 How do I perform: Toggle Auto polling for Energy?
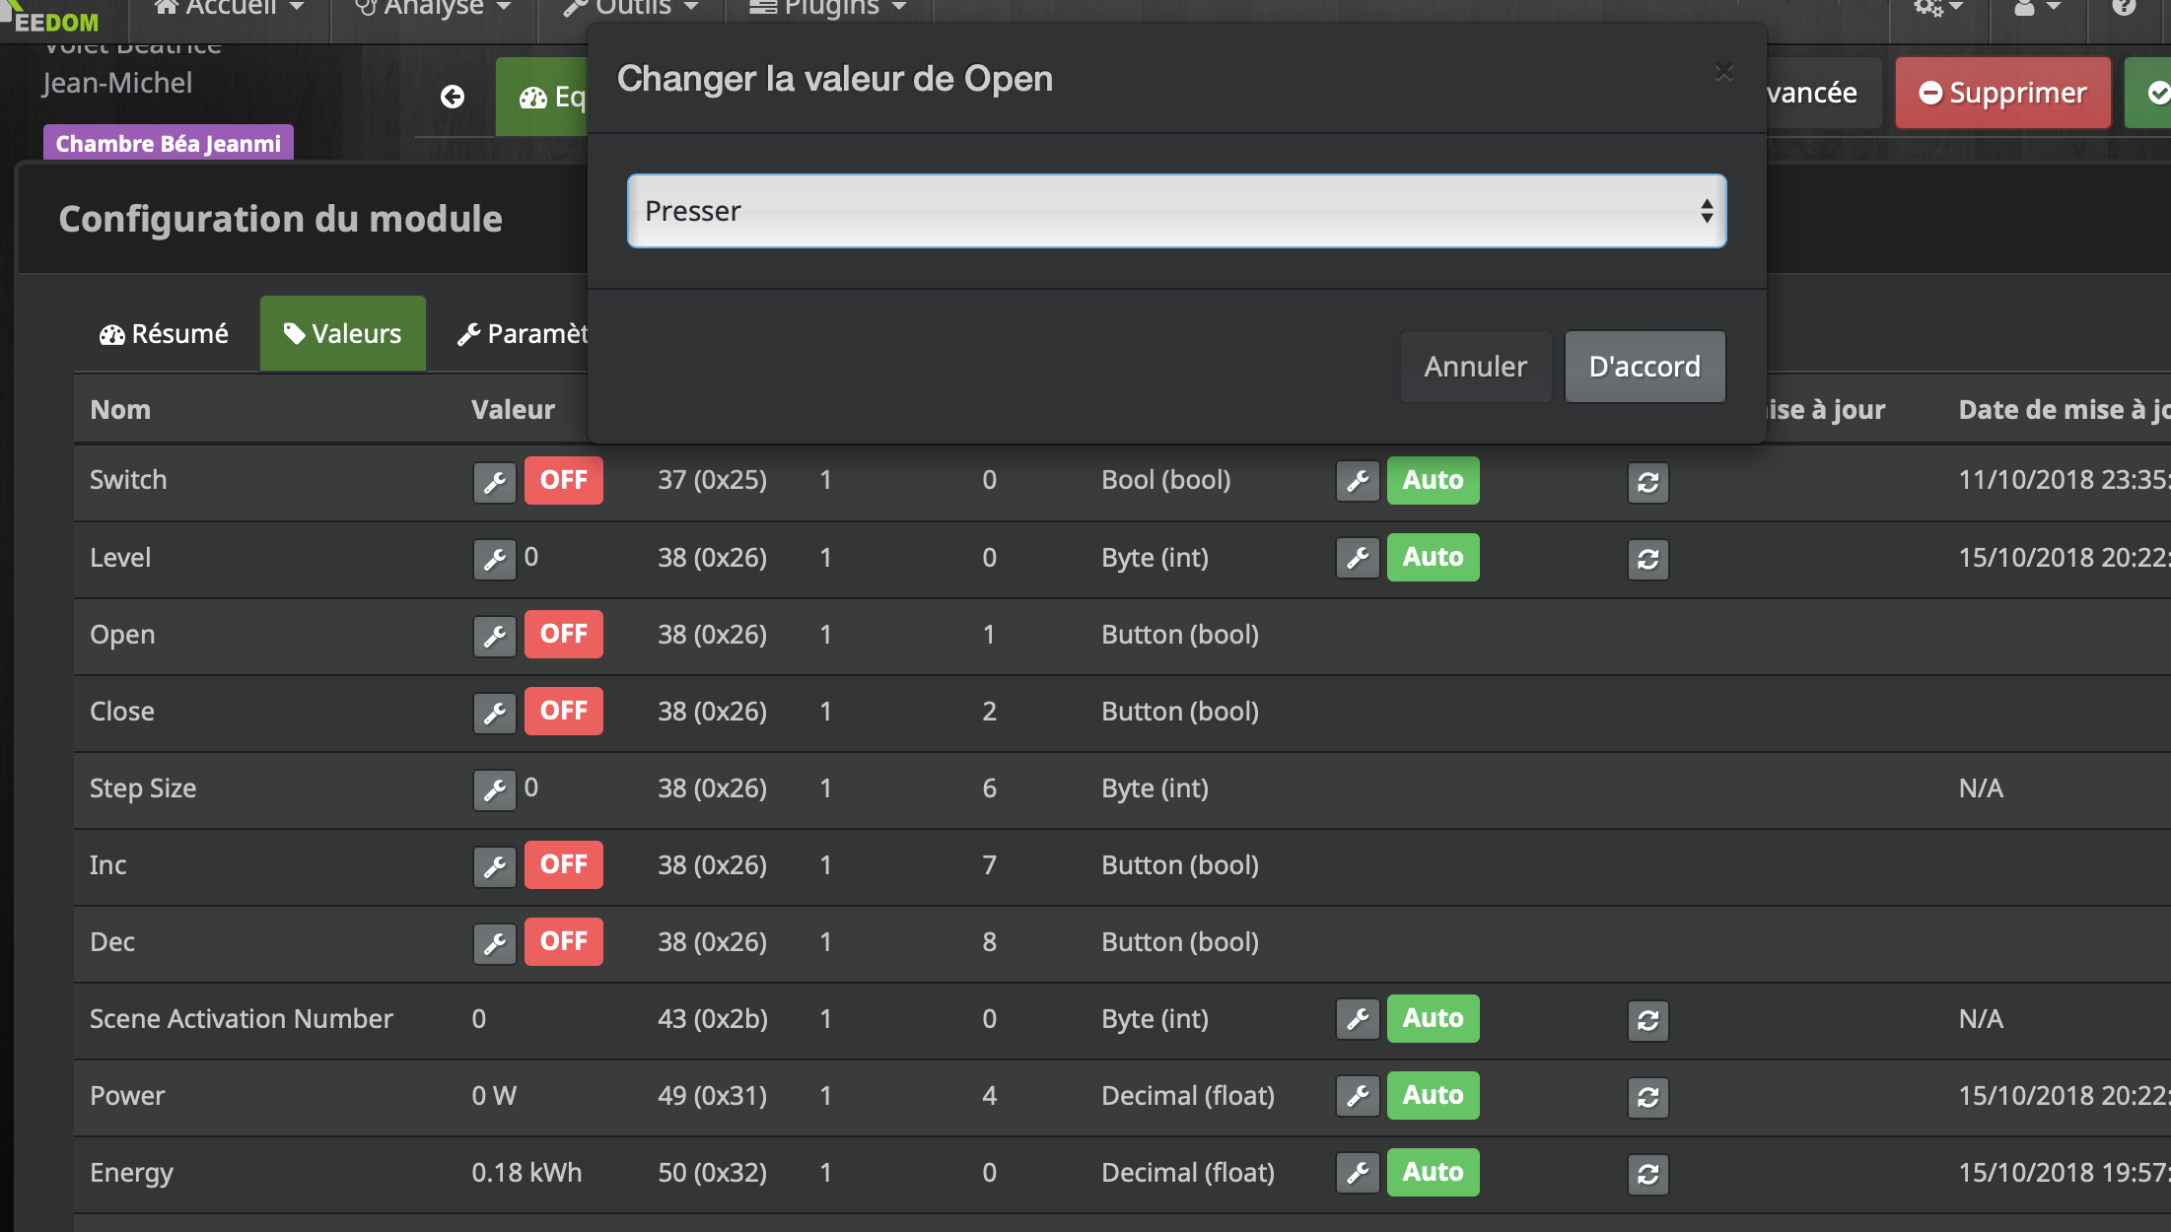tap(1433, 1172)
